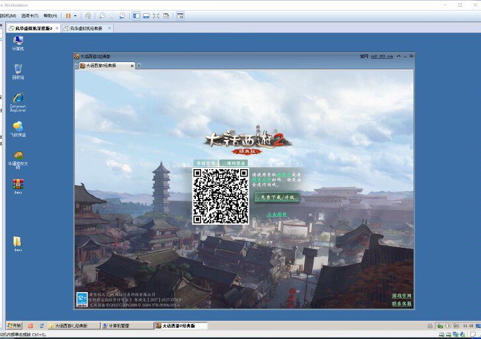Open the dropdown arrow next to the pause button
Image resolution: width=481 pixels, height=339 pixels.
click(x=75, y=16)
